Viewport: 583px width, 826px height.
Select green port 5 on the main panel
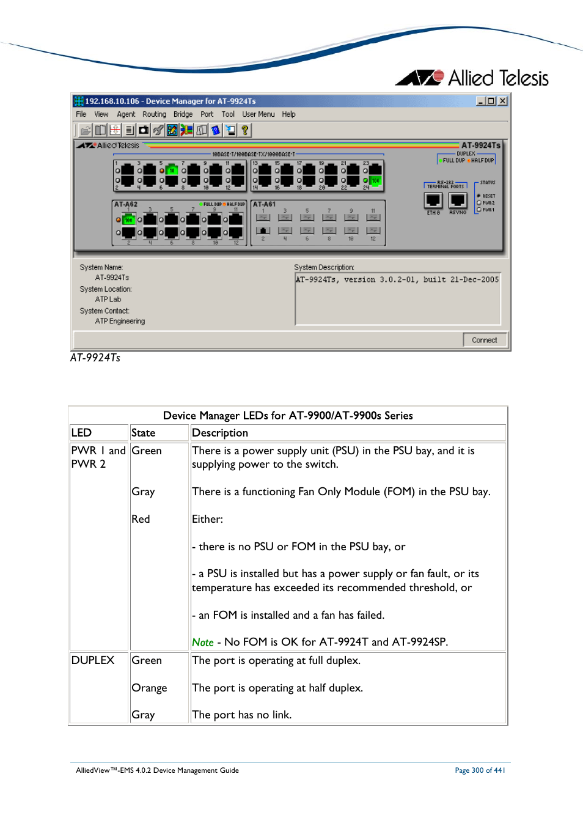(172, 171)
